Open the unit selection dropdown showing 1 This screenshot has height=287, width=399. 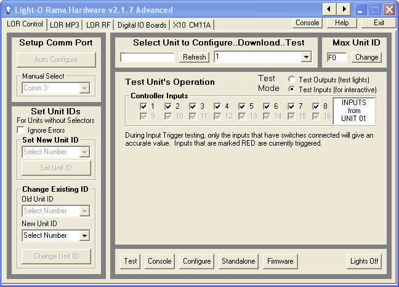(x=305, y=57)
